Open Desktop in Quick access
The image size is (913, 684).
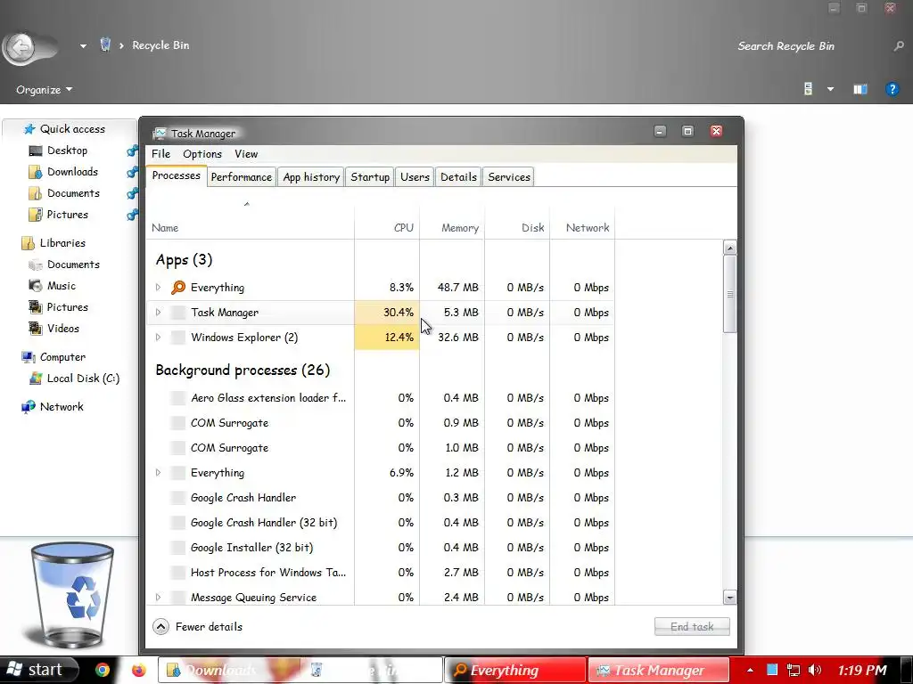67,151
